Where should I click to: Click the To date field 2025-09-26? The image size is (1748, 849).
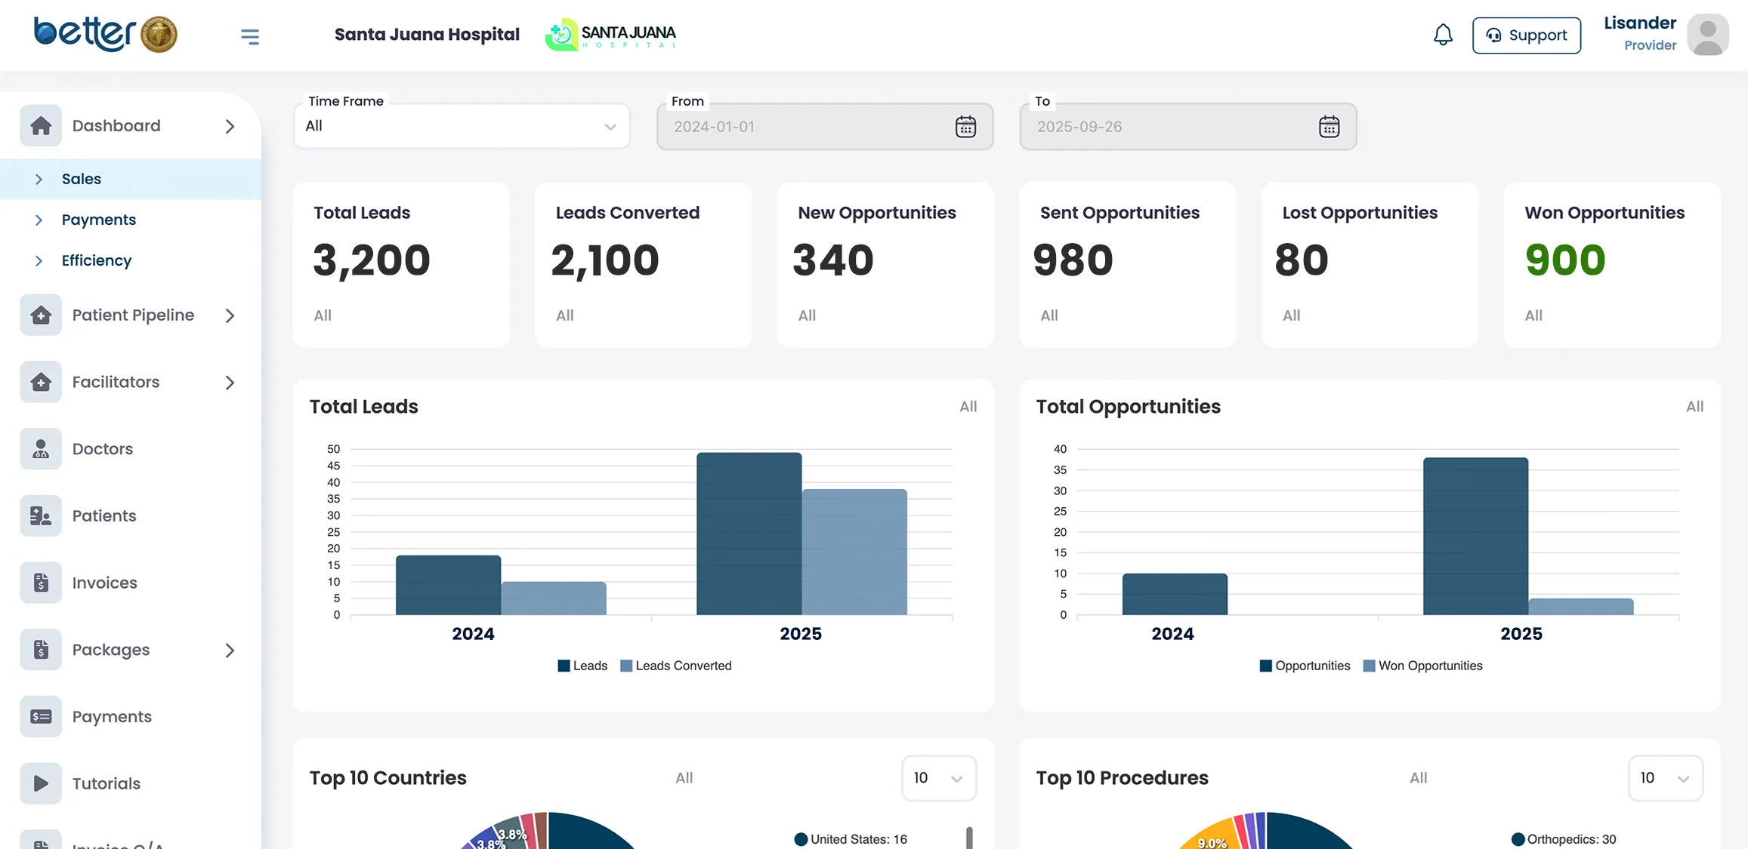tap(1188, 127)
